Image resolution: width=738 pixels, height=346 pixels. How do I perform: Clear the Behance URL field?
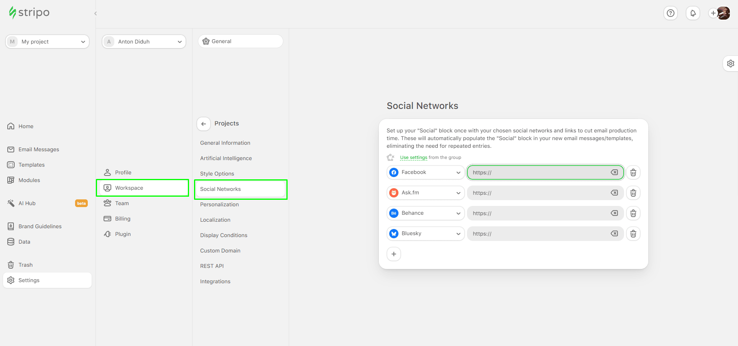pyautogui.click(x=614, y=213)
